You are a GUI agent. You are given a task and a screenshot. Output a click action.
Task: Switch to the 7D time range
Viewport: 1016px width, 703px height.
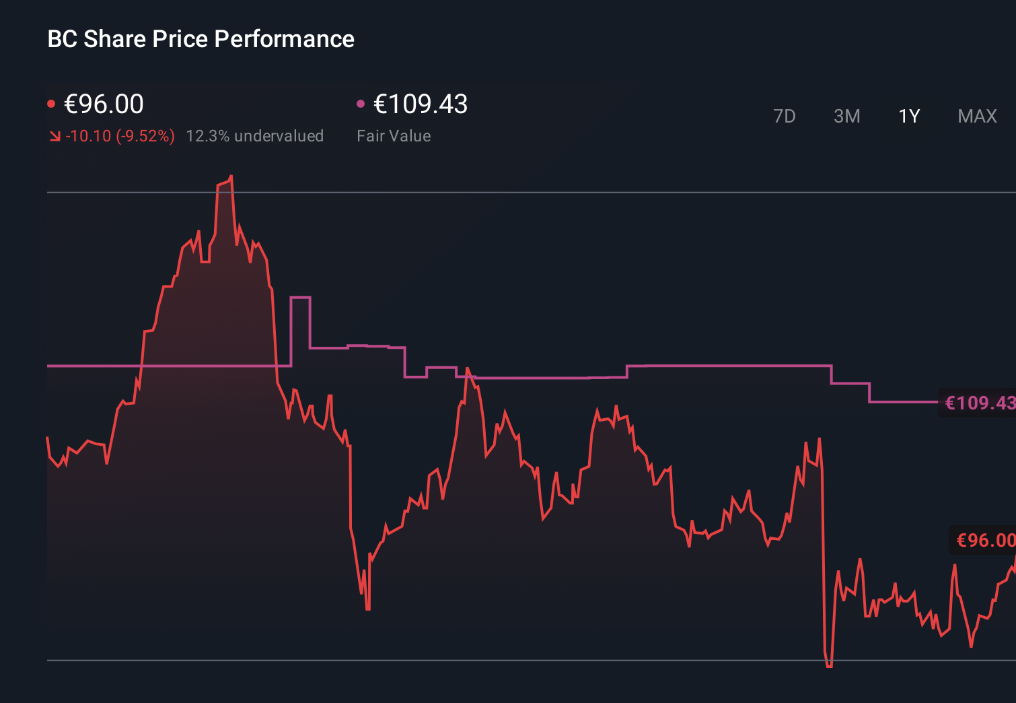[785, 116]
